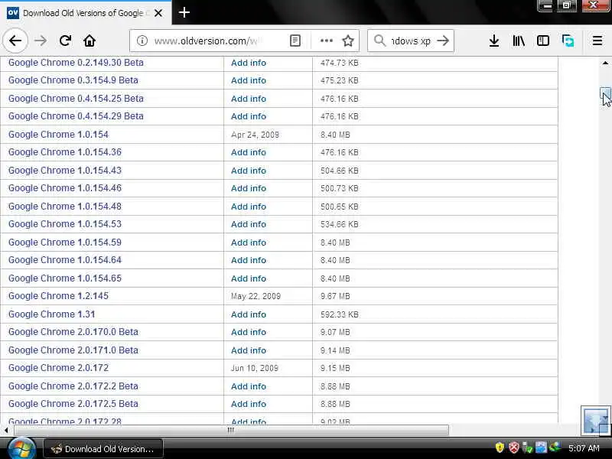Open page actions three-dots menu

tap(327, 41)
